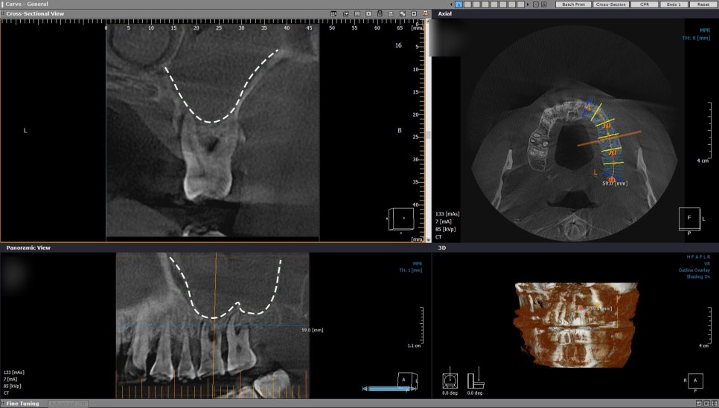
Task: Click the icon just left of Batch Print
Action: click(x=544, y=4)
